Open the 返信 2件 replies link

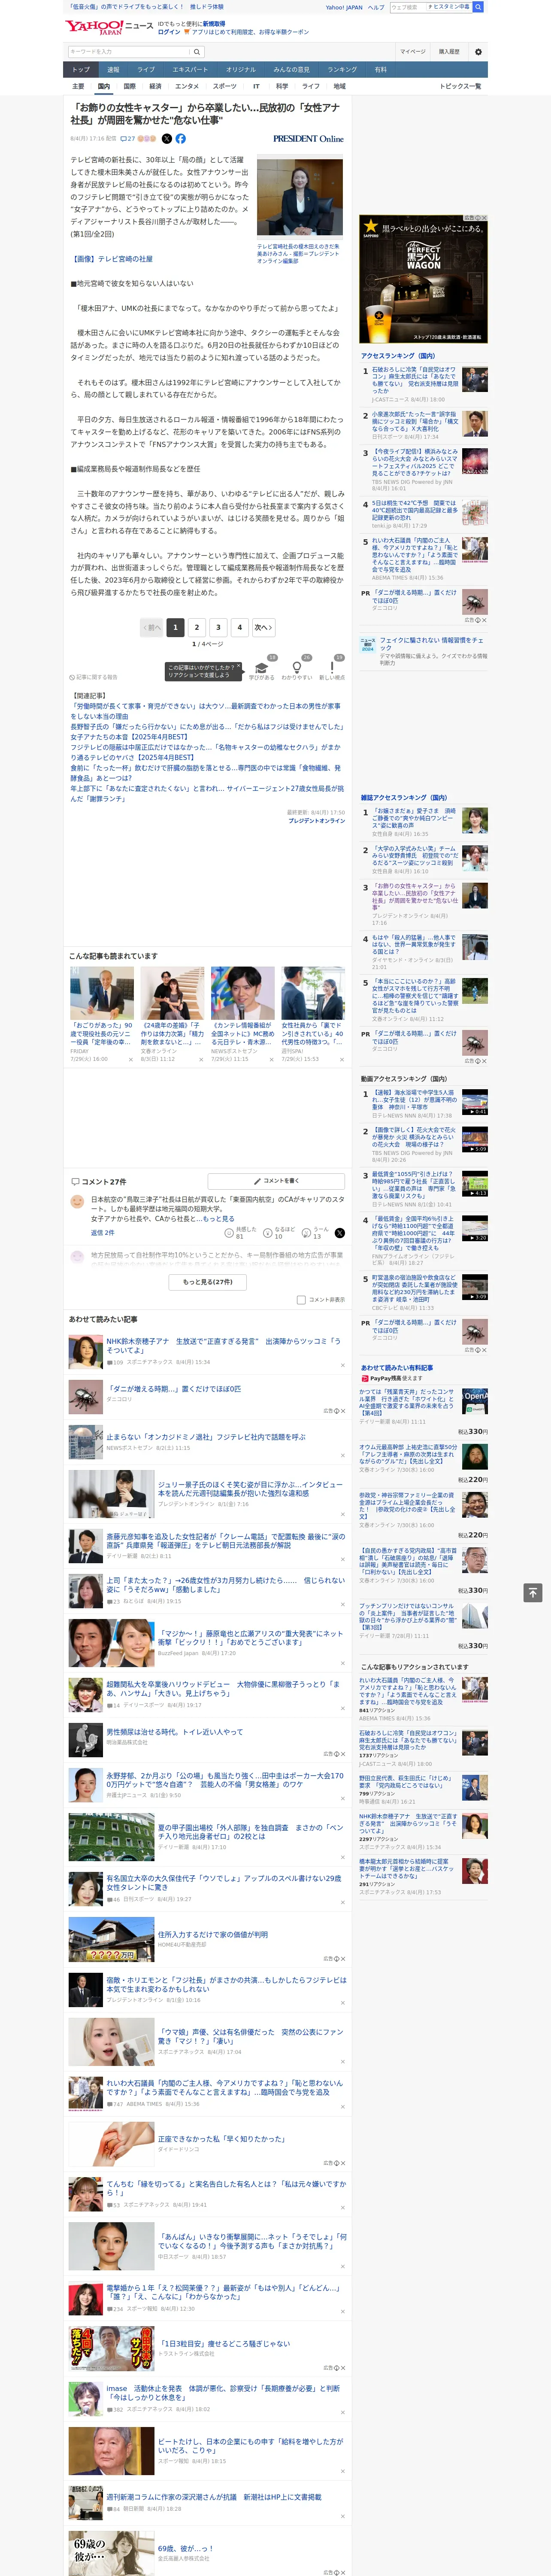103,1233
